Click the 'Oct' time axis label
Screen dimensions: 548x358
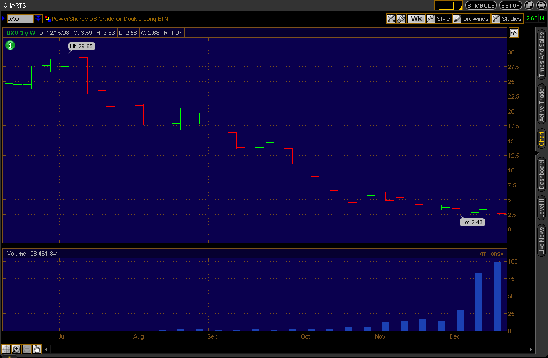pos(305,336)
